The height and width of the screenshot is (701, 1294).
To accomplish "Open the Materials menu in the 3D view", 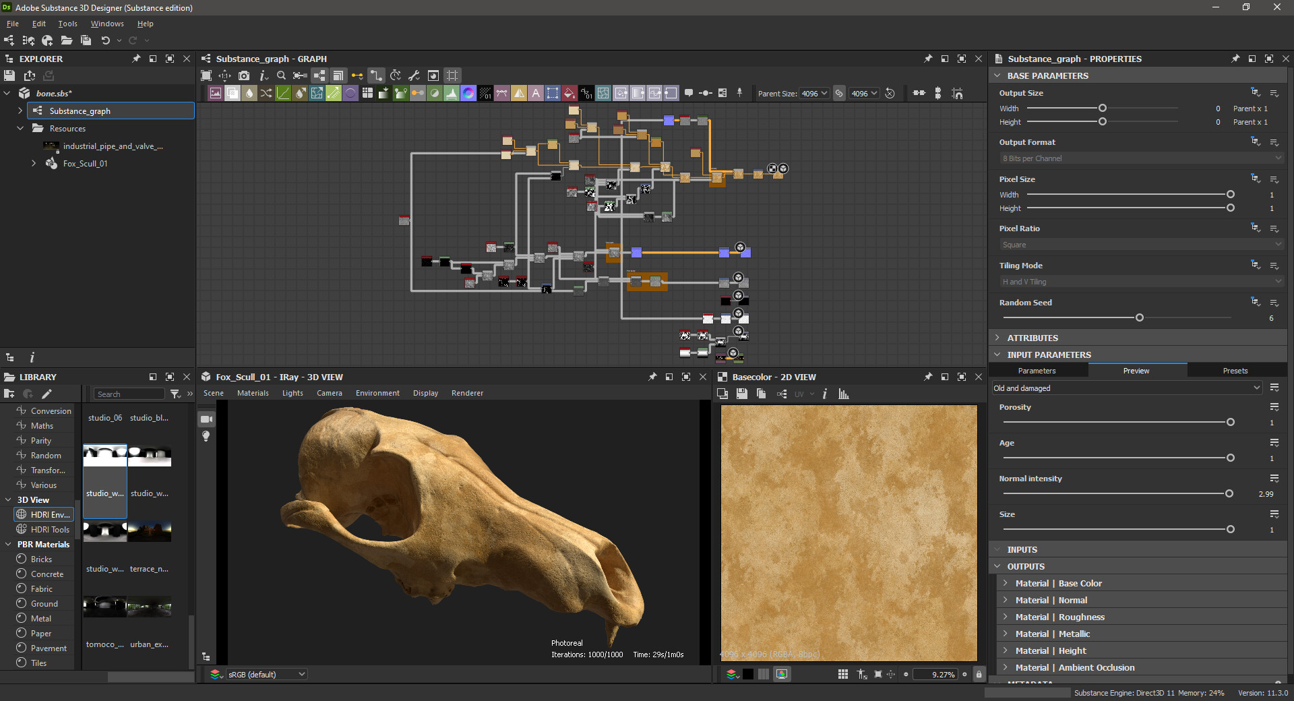I will pos(253,393).
